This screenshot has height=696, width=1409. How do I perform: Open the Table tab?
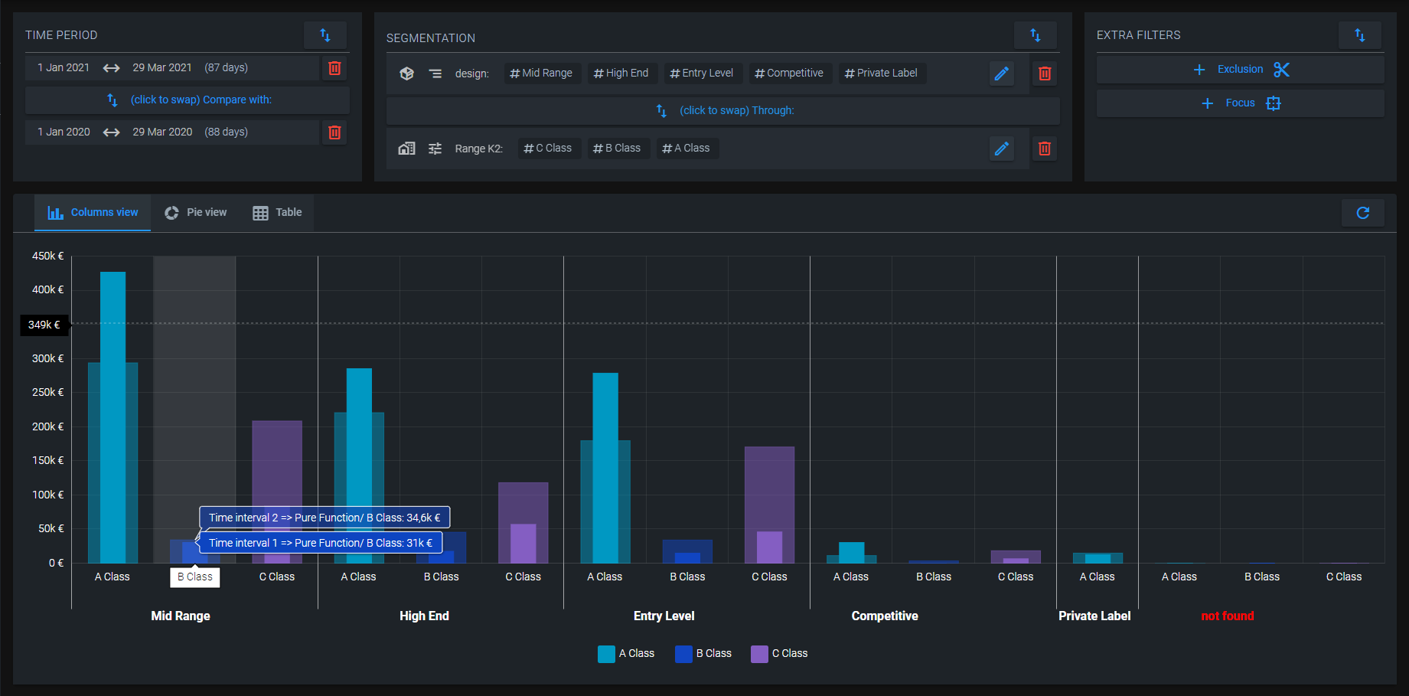click(278, 213)
